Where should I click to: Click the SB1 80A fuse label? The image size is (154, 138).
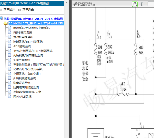point(100,50)
